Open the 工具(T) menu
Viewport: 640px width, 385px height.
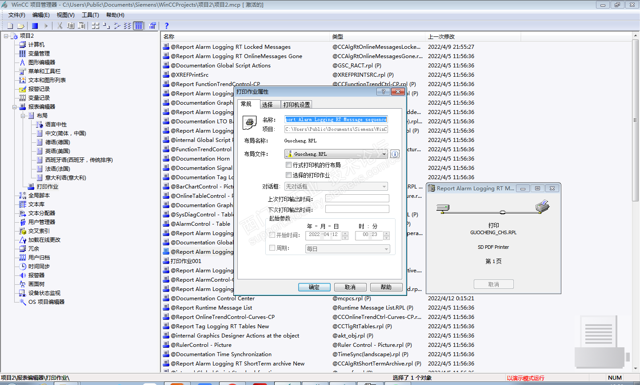tap(90, 15)
